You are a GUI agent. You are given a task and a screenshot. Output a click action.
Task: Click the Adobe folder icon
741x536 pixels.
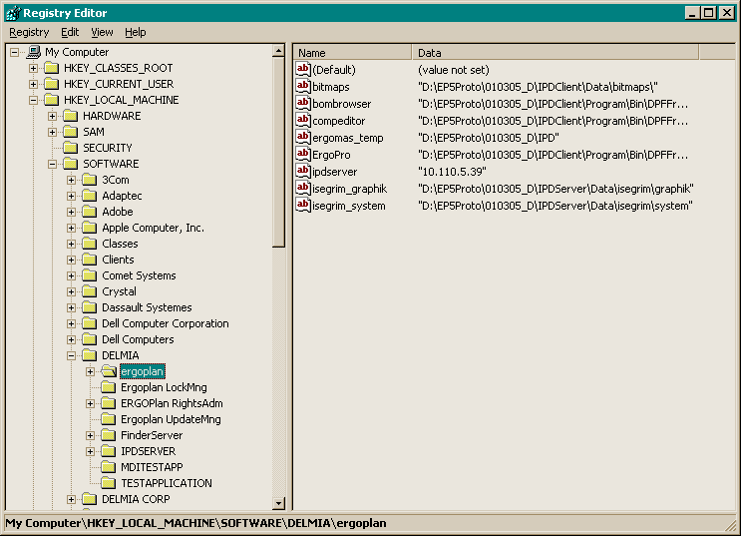tap(89, 212)
